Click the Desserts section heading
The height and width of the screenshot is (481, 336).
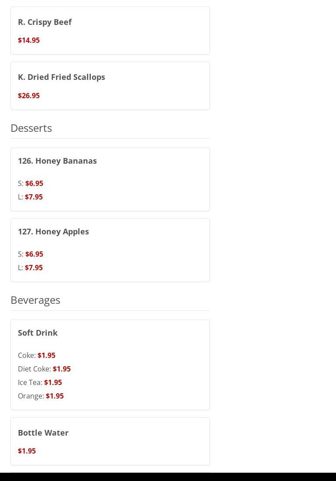[31, 128]
